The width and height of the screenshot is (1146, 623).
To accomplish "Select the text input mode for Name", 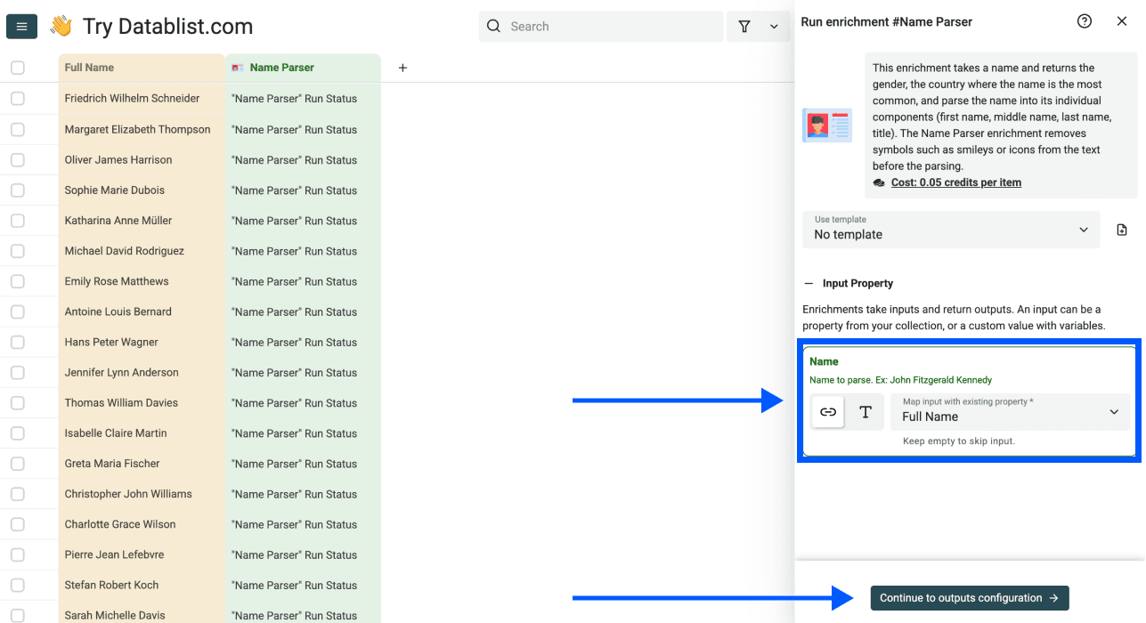I will [865, 412].
